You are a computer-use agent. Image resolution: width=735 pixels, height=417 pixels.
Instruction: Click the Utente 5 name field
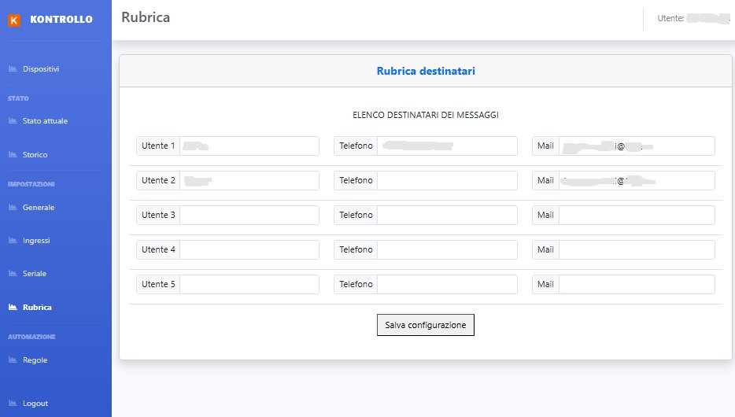click(x=249, y=284)
